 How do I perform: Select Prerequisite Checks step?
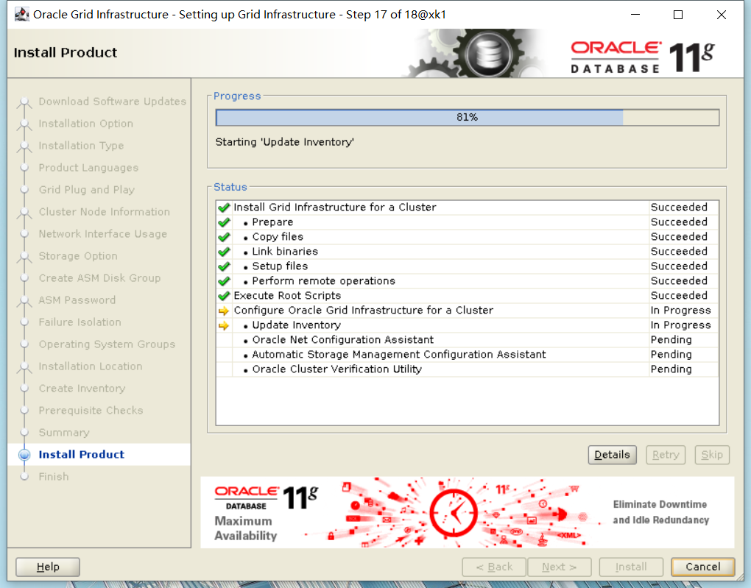pos(91,410)
